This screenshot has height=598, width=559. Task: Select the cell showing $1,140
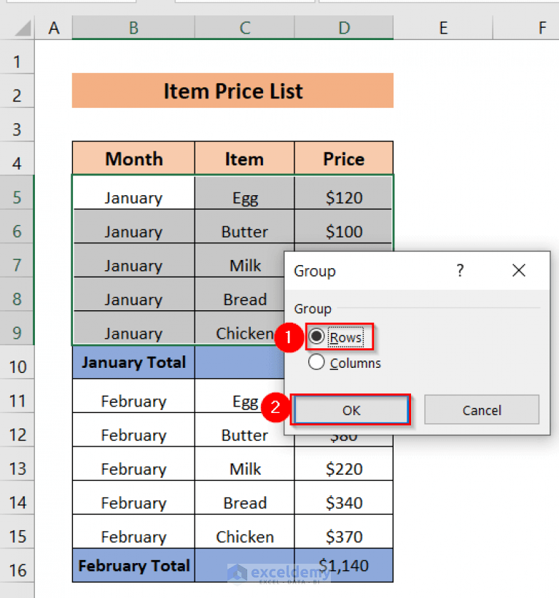(x=343, y=566)
